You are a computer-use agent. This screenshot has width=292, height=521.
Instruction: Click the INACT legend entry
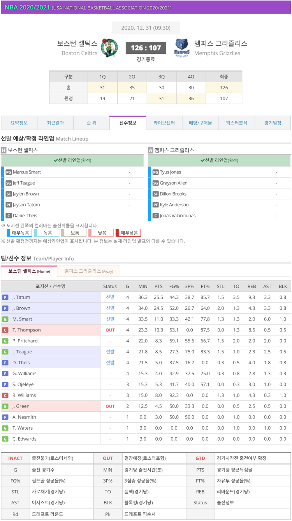coord(15,458)
